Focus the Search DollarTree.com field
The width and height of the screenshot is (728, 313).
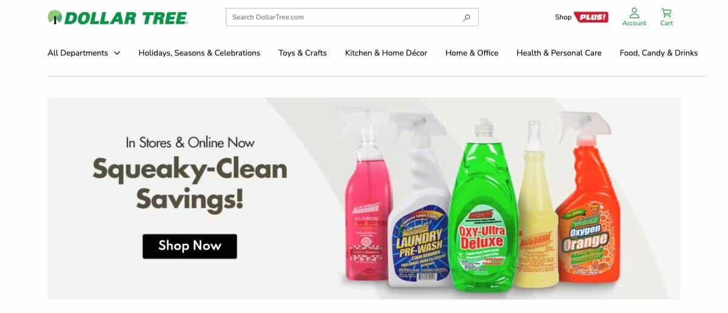[352, 18]
